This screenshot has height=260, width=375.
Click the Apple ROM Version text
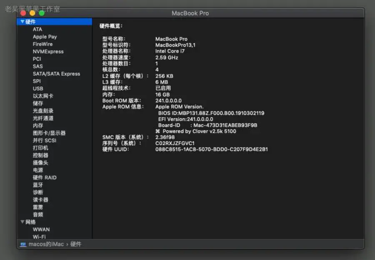179,107
